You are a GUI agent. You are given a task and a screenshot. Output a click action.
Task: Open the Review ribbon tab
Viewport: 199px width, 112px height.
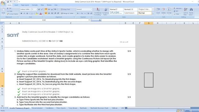pyautogui.click(x=49, y=5)
